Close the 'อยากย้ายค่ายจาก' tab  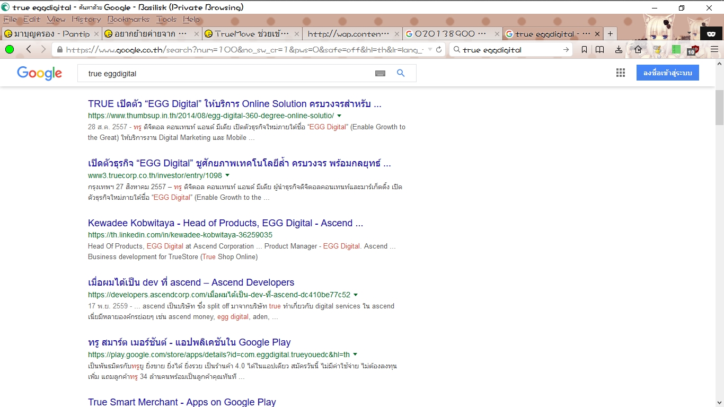pos(197,34)
